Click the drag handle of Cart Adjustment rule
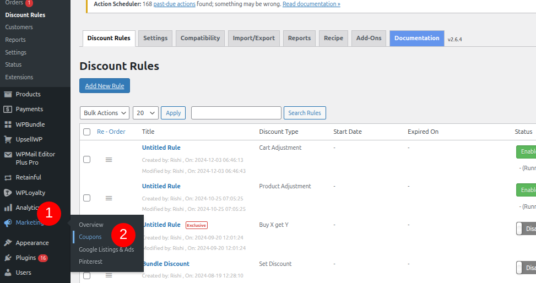 pyautogui.click(x=109, y=160)
